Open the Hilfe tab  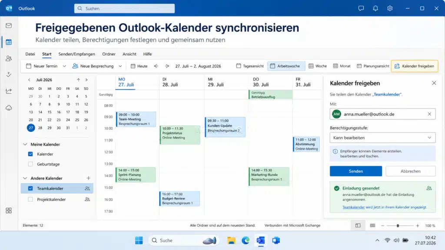[x=147, y=54]
